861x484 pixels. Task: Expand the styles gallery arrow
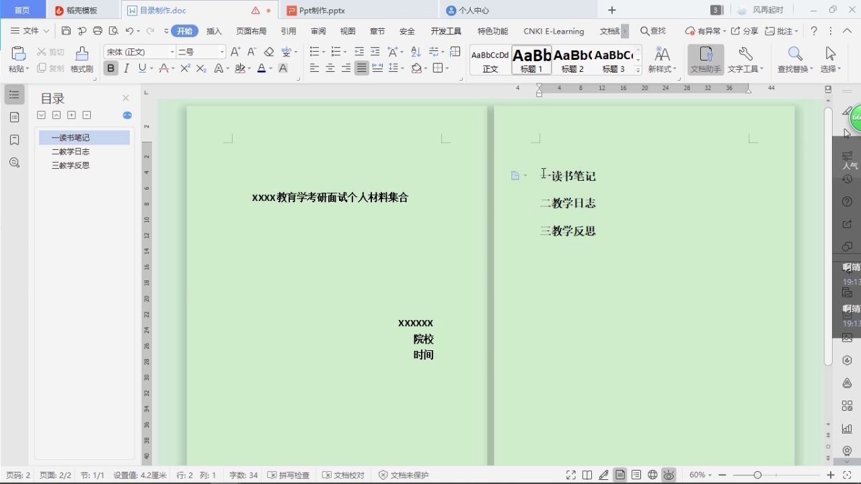[x=638, y=69]
